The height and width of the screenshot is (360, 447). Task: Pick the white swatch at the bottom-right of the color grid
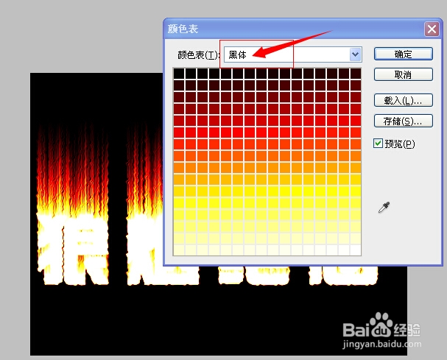pyautogui.click(x=356, y=250)
